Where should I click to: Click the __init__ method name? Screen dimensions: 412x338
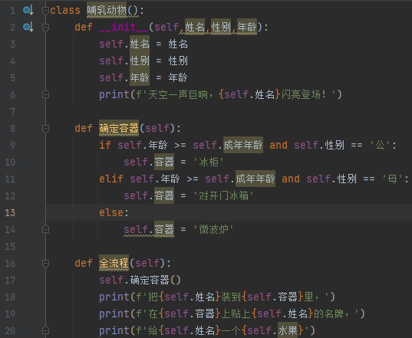point(124,27)
